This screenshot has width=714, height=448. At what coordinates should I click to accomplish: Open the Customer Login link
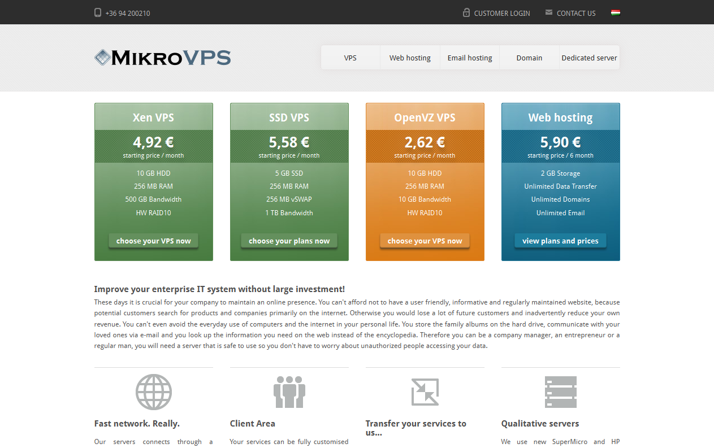click(502, 13)
